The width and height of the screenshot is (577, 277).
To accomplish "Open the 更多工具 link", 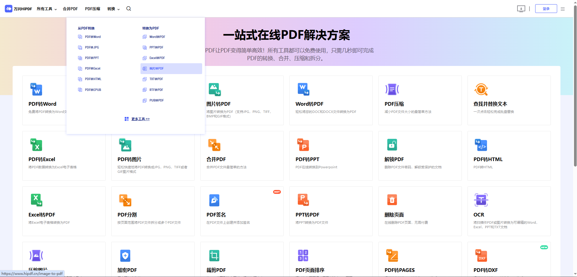I will click(x=140, y=119).
